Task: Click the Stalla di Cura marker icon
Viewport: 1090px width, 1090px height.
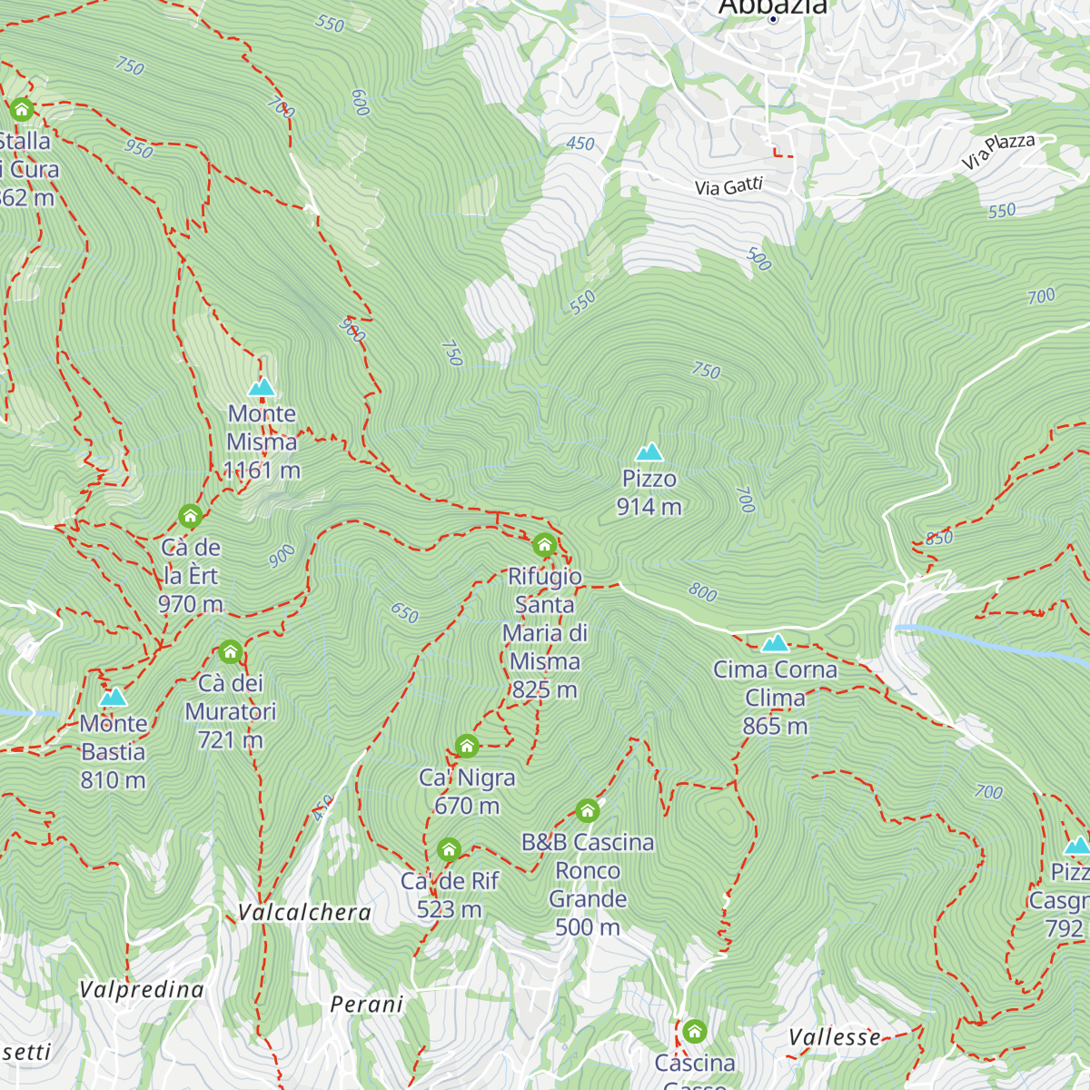Action: [21, 109]
